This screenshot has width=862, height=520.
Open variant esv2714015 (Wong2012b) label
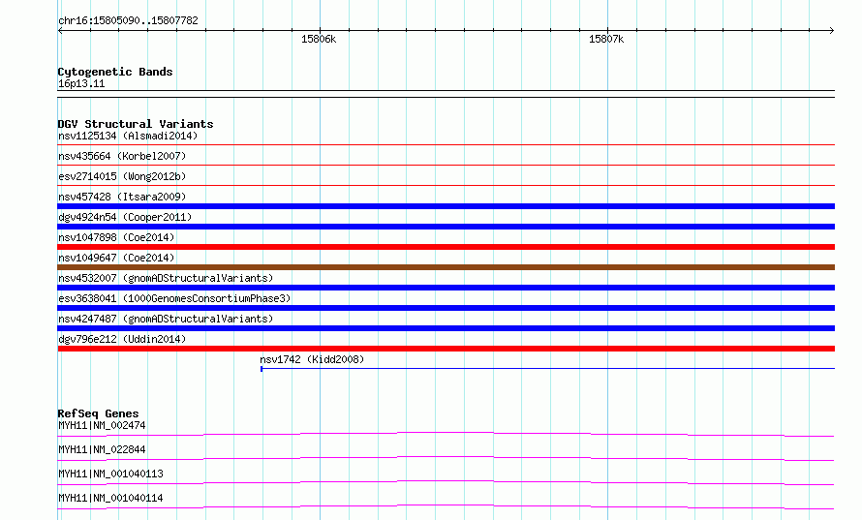point(122,176)
